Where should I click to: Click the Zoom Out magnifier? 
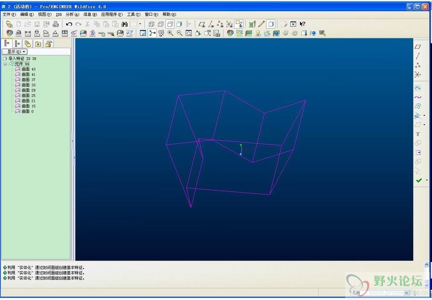click(180, 33)
